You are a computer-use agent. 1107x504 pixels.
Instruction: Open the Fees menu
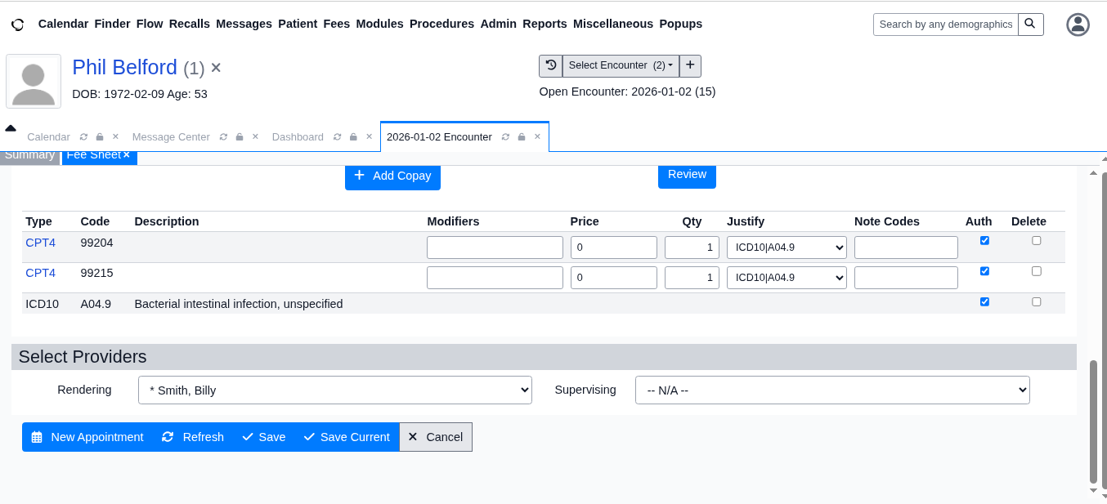(336, 24)
